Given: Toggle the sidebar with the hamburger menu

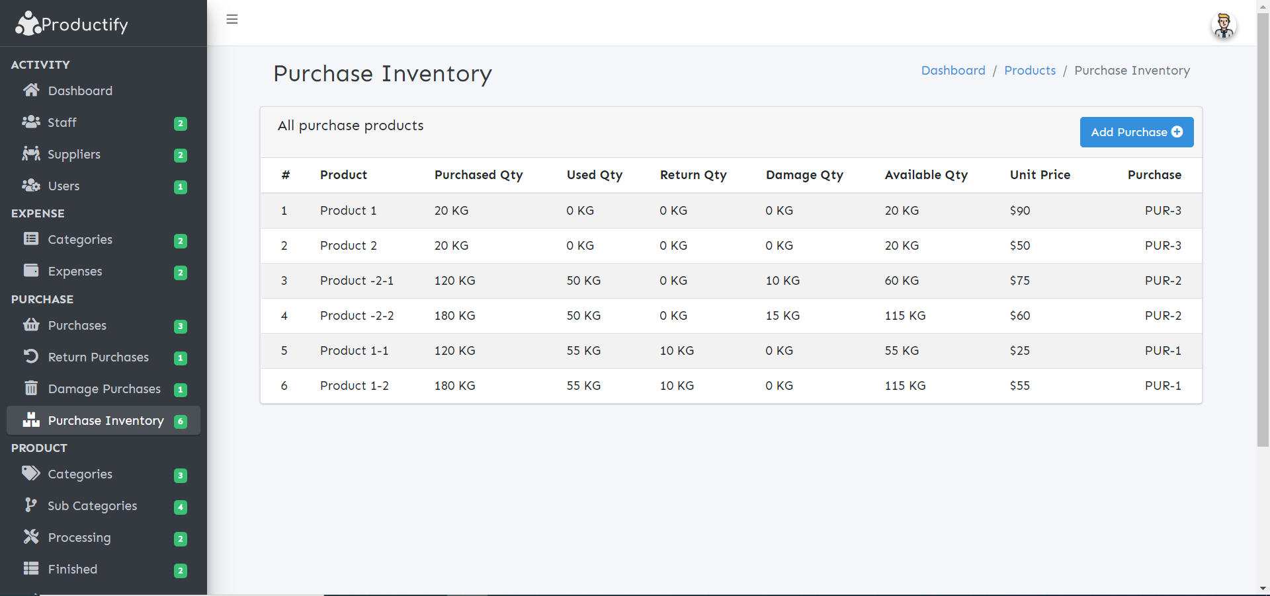Looking at the screenshot, I should tap(232, 19).
